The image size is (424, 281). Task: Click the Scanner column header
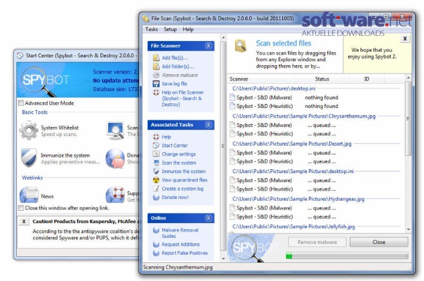[261, 79]
